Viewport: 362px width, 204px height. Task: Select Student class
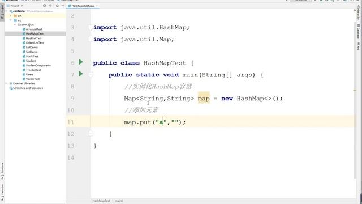tap(31, 61)
